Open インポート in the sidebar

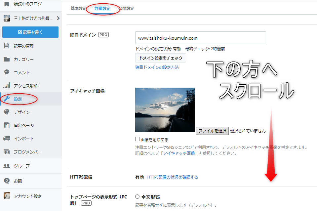click(x=24, y=139)
